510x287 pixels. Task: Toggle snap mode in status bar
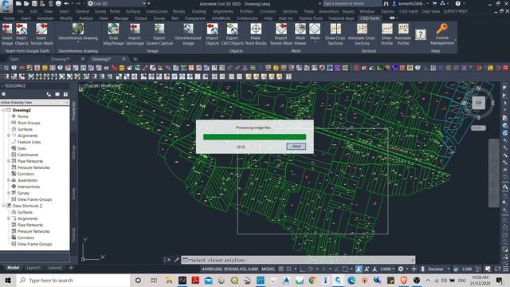point(288,269)
